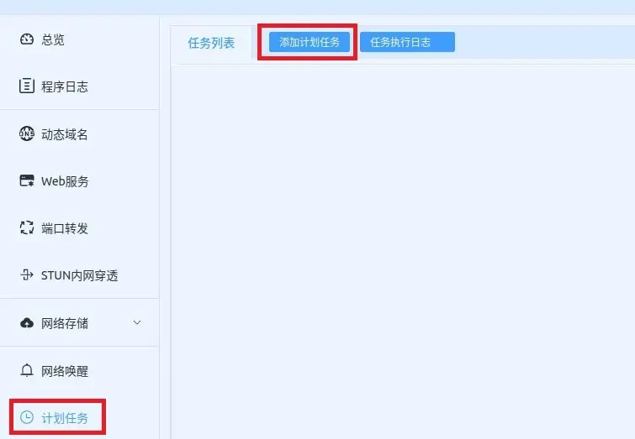The width and height of the screenshot is (635, 439).
Task: Switch to the 任务列表 tab
Action: (211, 43)
